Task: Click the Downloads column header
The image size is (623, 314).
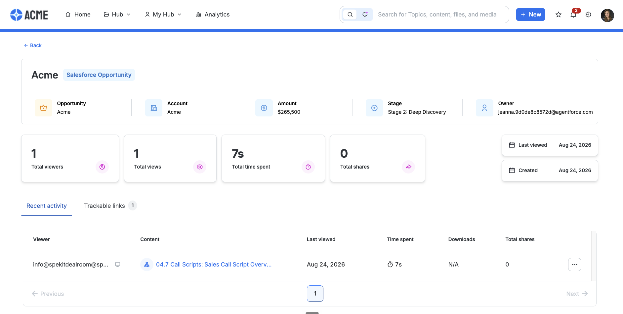Action: [x=462, y=239]
